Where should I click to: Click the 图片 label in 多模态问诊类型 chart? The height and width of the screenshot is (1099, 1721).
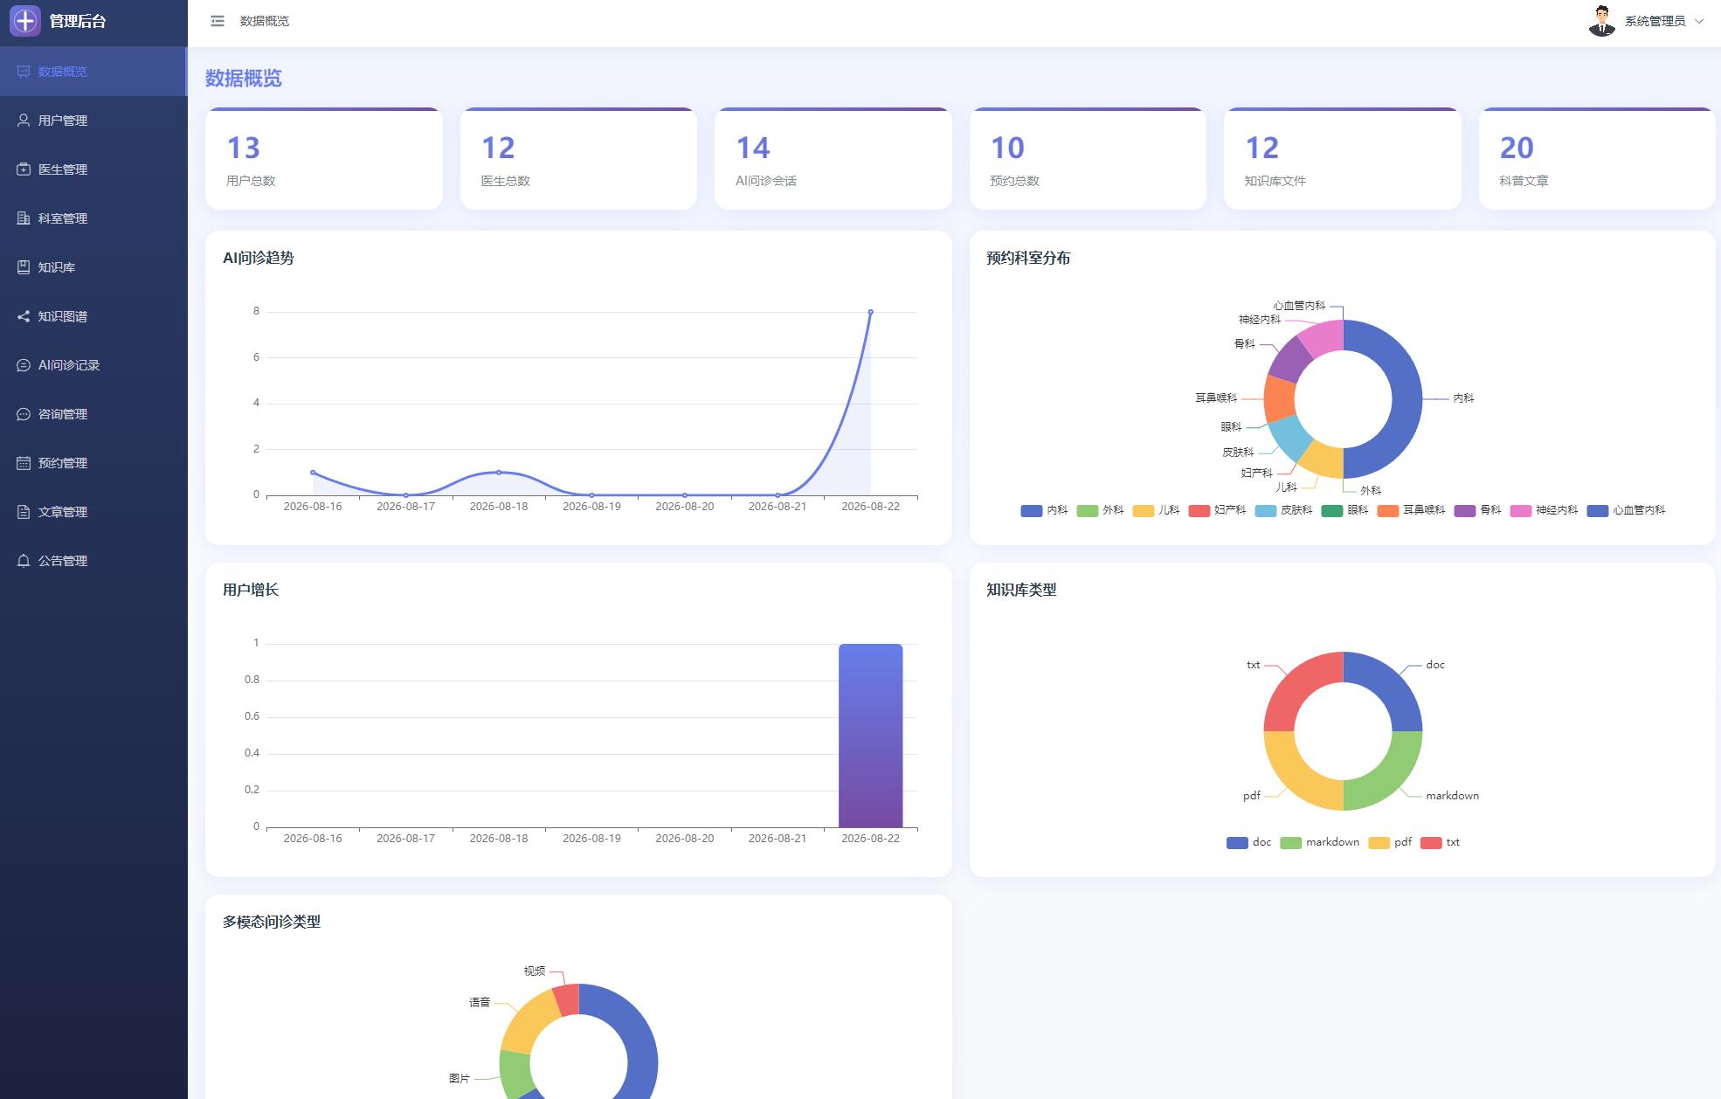point(460,1078)
